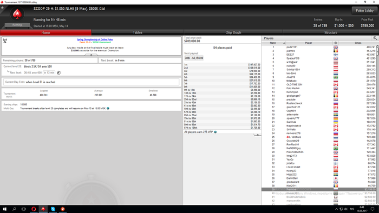The height and width of the screenshot is (213, 379).
Task: Select player huang33 row
Action: click(319, 170)
